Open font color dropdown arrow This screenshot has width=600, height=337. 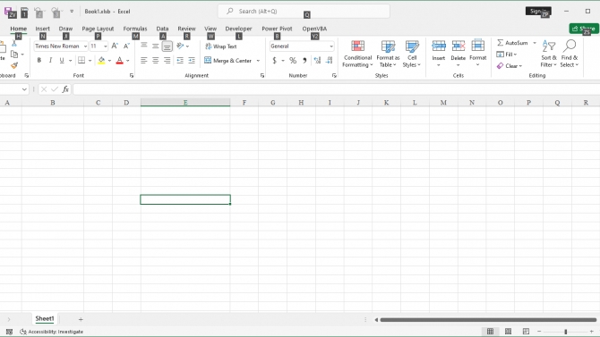click(128, 61)
